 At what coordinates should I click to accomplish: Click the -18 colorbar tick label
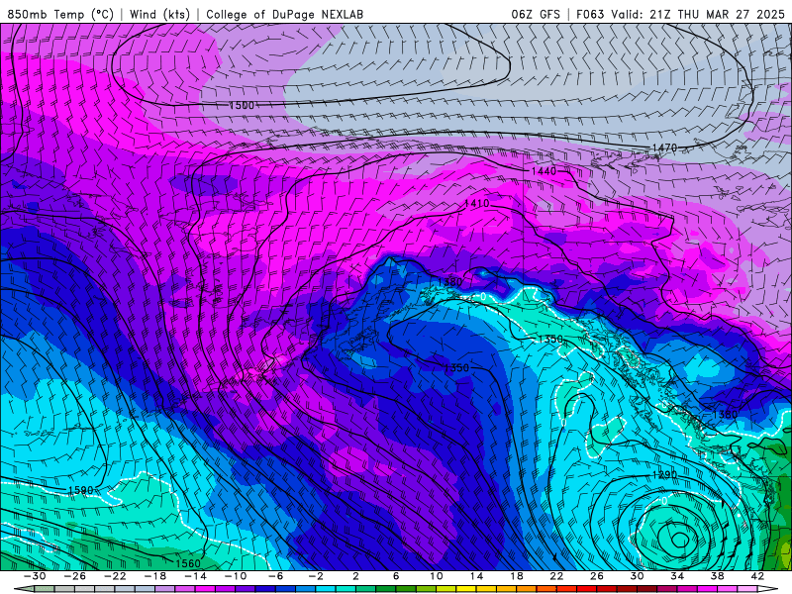(x=155, y=576)
